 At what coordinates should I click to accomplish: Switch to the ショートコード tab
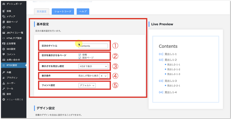[63, 12]
